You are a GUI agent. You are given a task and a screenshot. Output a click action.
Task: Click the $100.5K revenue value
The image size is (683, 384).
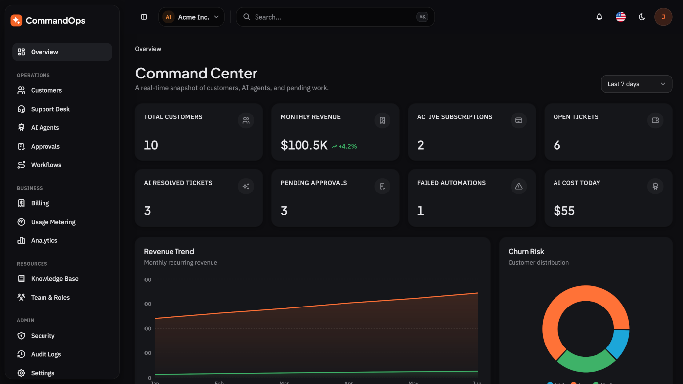[x=304, y=145]
